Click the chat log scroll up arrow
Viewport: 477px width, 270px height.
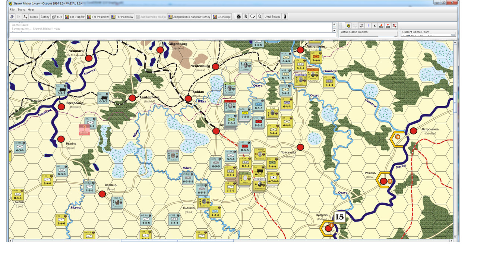coord(334,25)
